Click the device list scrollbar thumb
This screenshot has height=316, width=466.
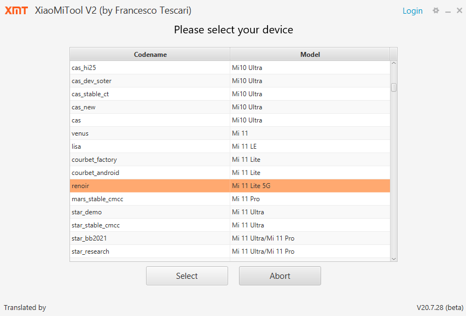pos(393,87)
